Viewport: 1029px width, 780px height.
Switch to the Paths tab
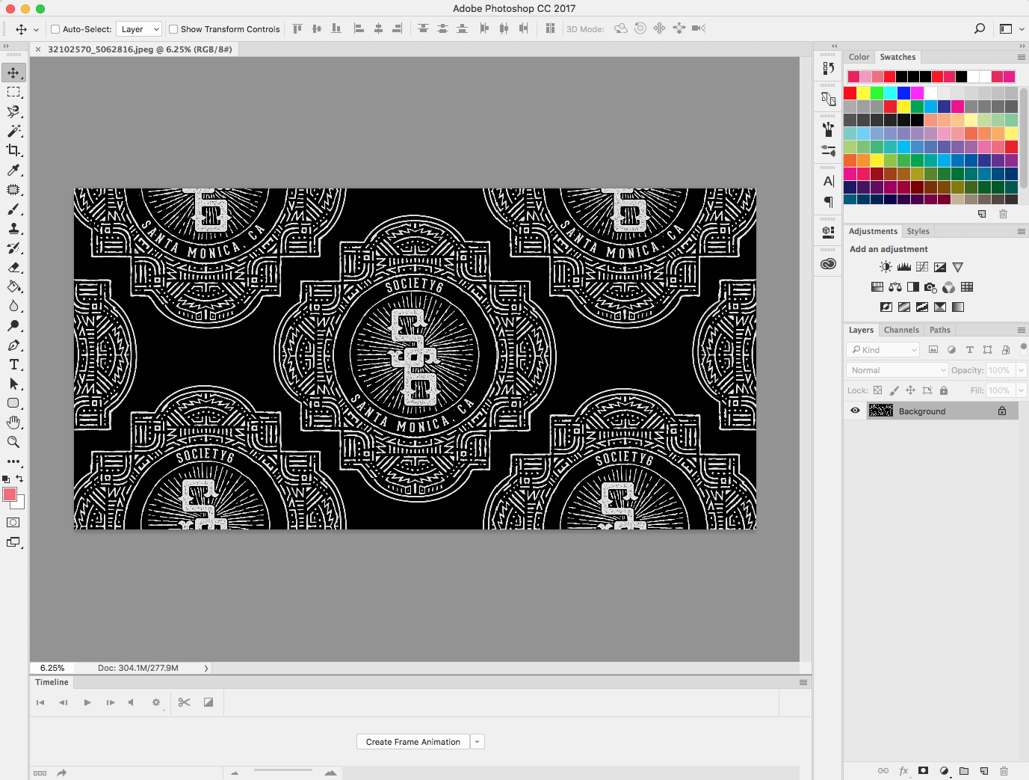[x=940, y=330]
